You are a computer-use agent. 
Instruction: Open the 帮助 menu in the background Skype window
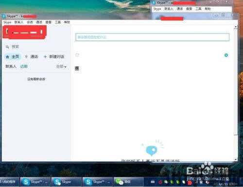pos(208,9)
